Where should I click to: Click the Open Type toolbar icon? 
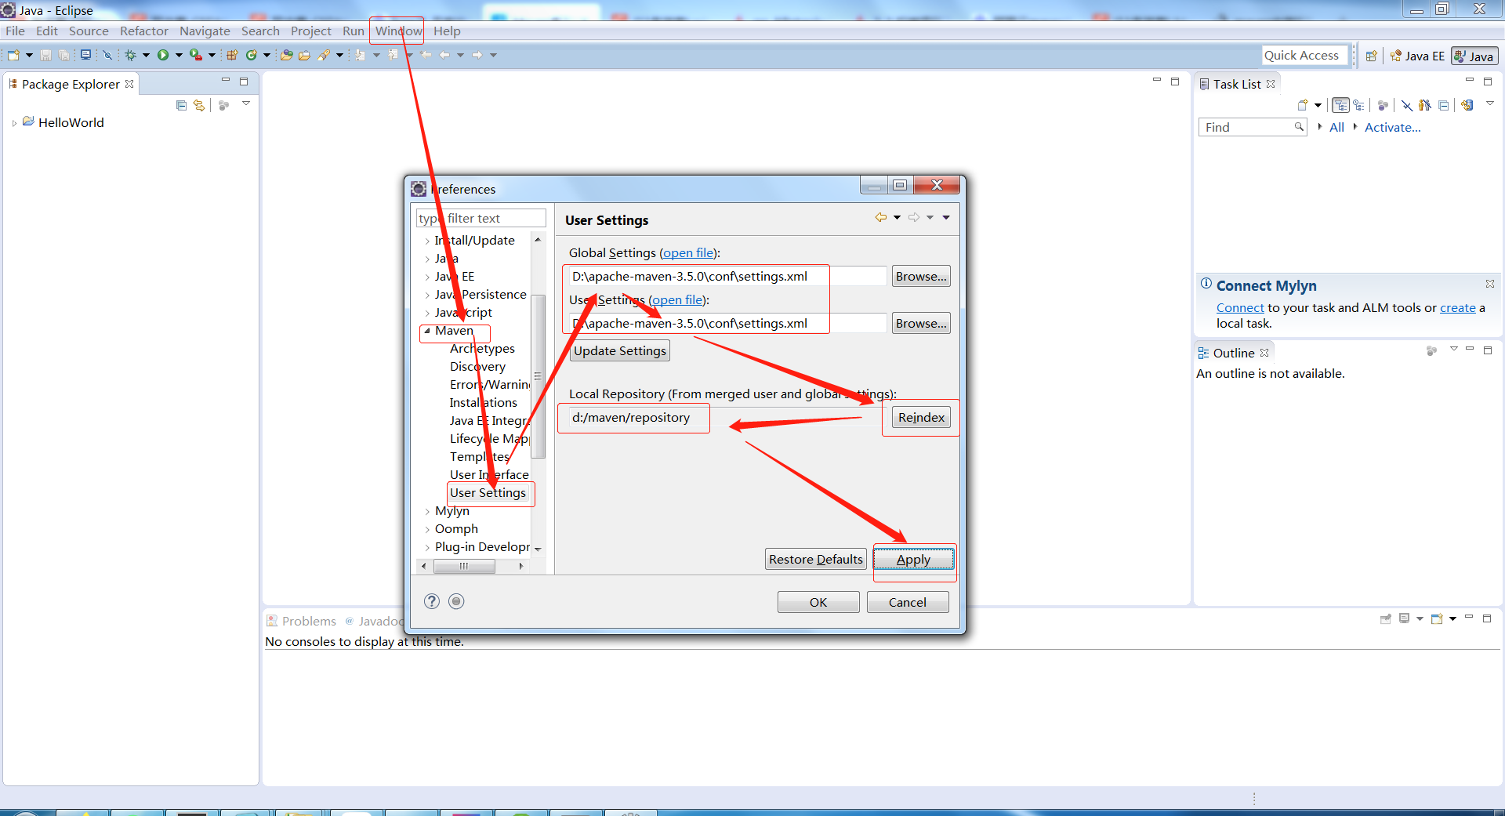pos(287,55)
